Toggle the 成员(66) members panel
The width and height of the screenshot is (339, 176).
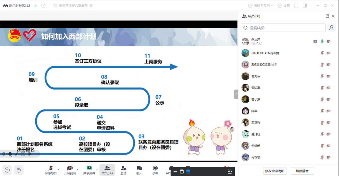107,170
